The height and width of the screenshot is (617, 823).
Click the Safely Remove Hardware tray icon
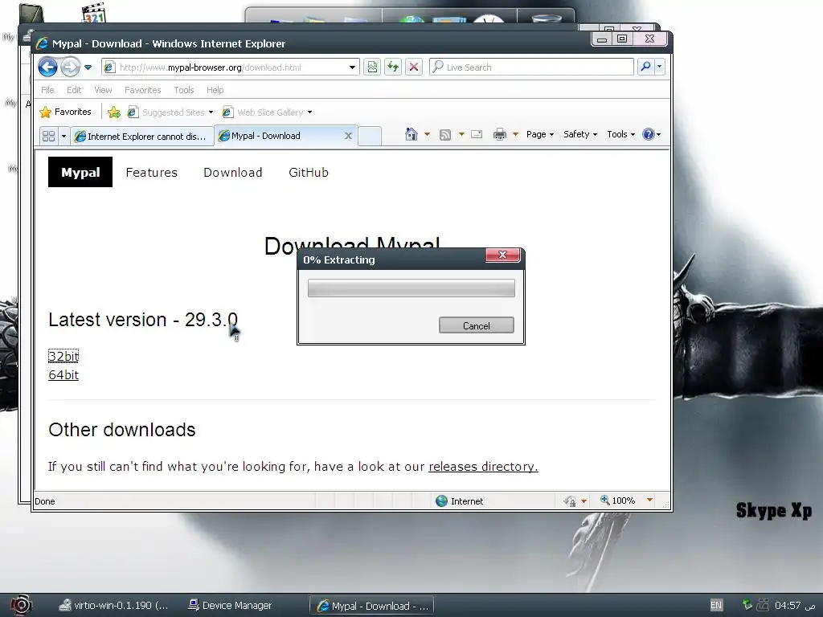click(747, 604)
